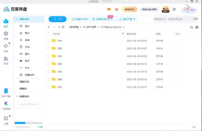Image resolution: width=202 pixels, height=131 pixels.
Task: Open the 会员中心 button
Action: pos(129,9)
